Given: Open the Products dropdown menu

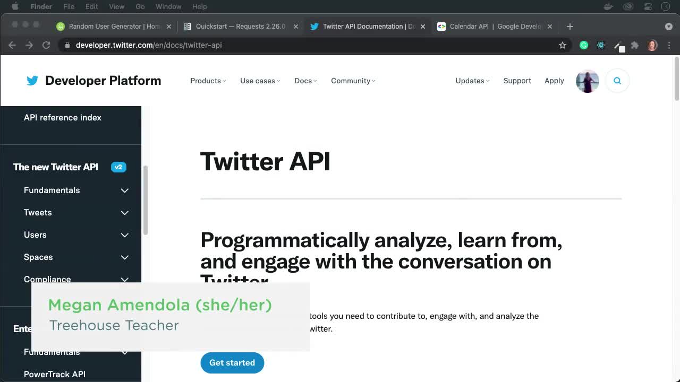Looking at the screenshot, I should pos(208,81).
